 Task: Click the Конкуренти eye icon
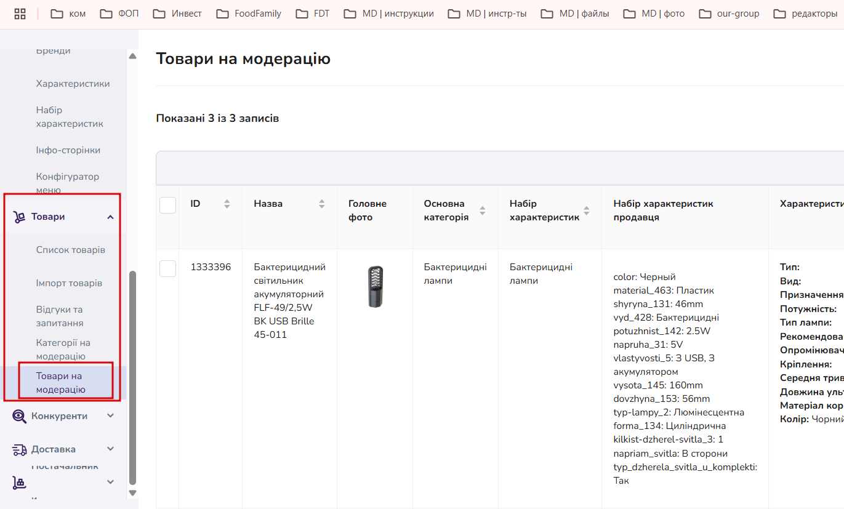click(x=19, y=416)
